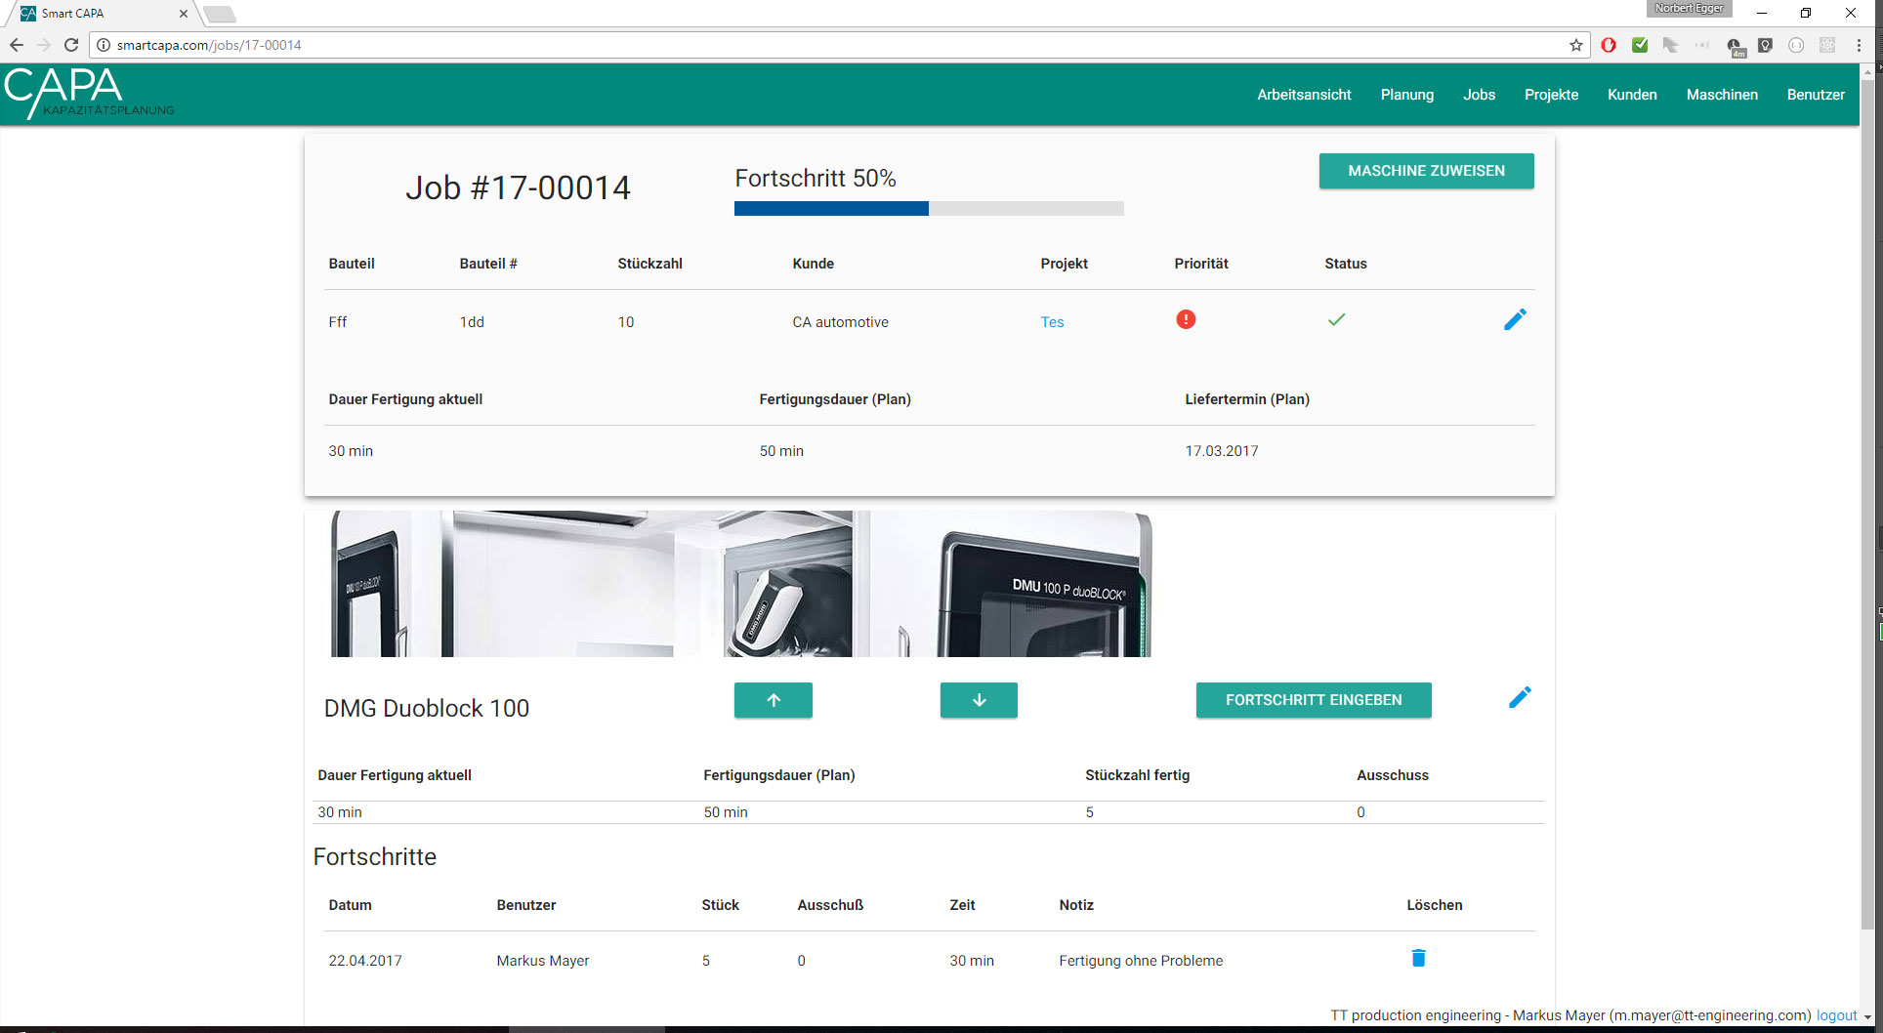The width and height of the screenshot is (1883, 1033).
Task: Click the Fortschritte section heading
Action: [x=375, y=856]
